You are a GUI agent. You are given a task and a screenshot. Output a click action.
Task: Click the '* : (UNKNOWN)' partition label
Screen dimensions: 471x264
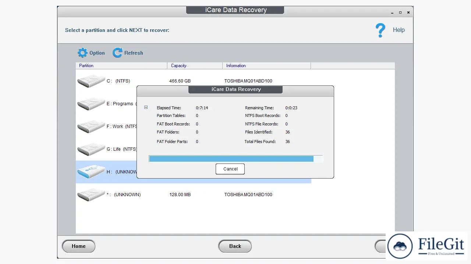pos(124,195)
